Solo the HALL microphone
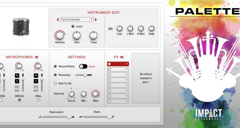The width and height of the screenshot is (240, 128). click(36, 81)
